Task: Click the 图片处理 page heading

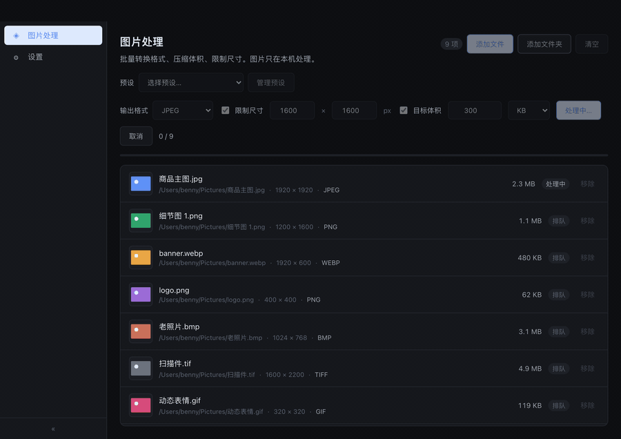Action: tap(141, 41)
